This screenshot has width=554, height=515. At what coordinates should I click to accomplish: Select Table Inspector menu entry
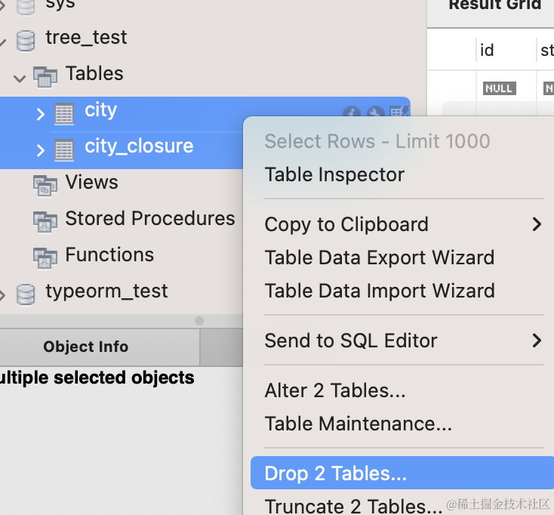coord(334,174)
